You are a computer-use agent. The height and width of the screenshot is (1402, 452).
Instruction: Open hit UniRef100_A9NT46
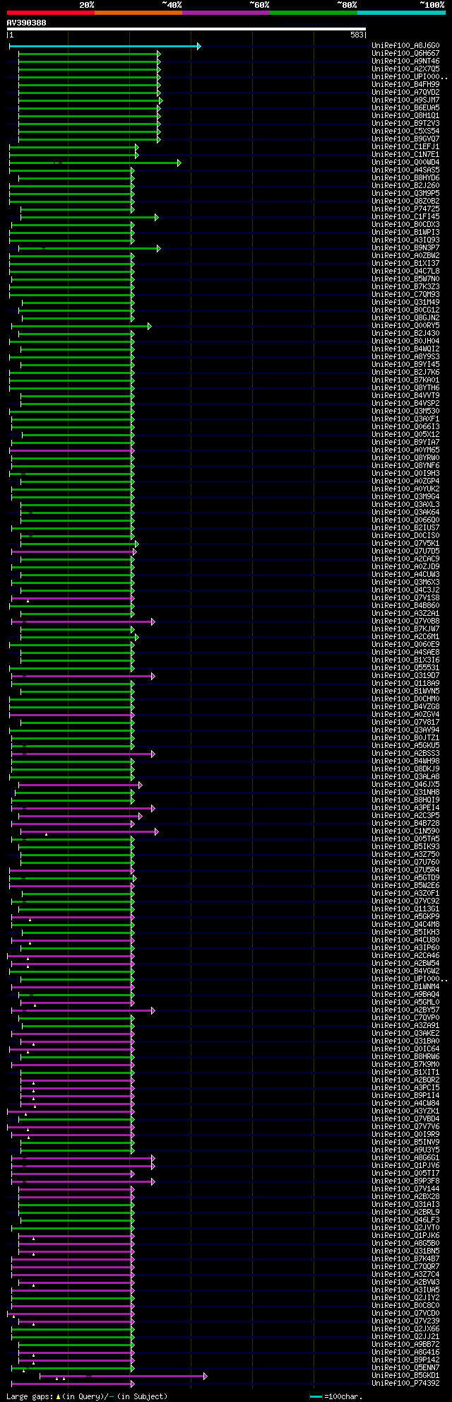click(405, 62)
